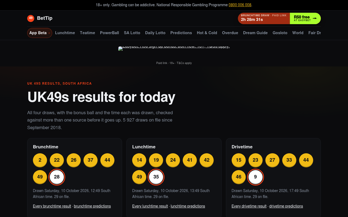Click Brunchtime ball number 44

(x=107, y=160)
